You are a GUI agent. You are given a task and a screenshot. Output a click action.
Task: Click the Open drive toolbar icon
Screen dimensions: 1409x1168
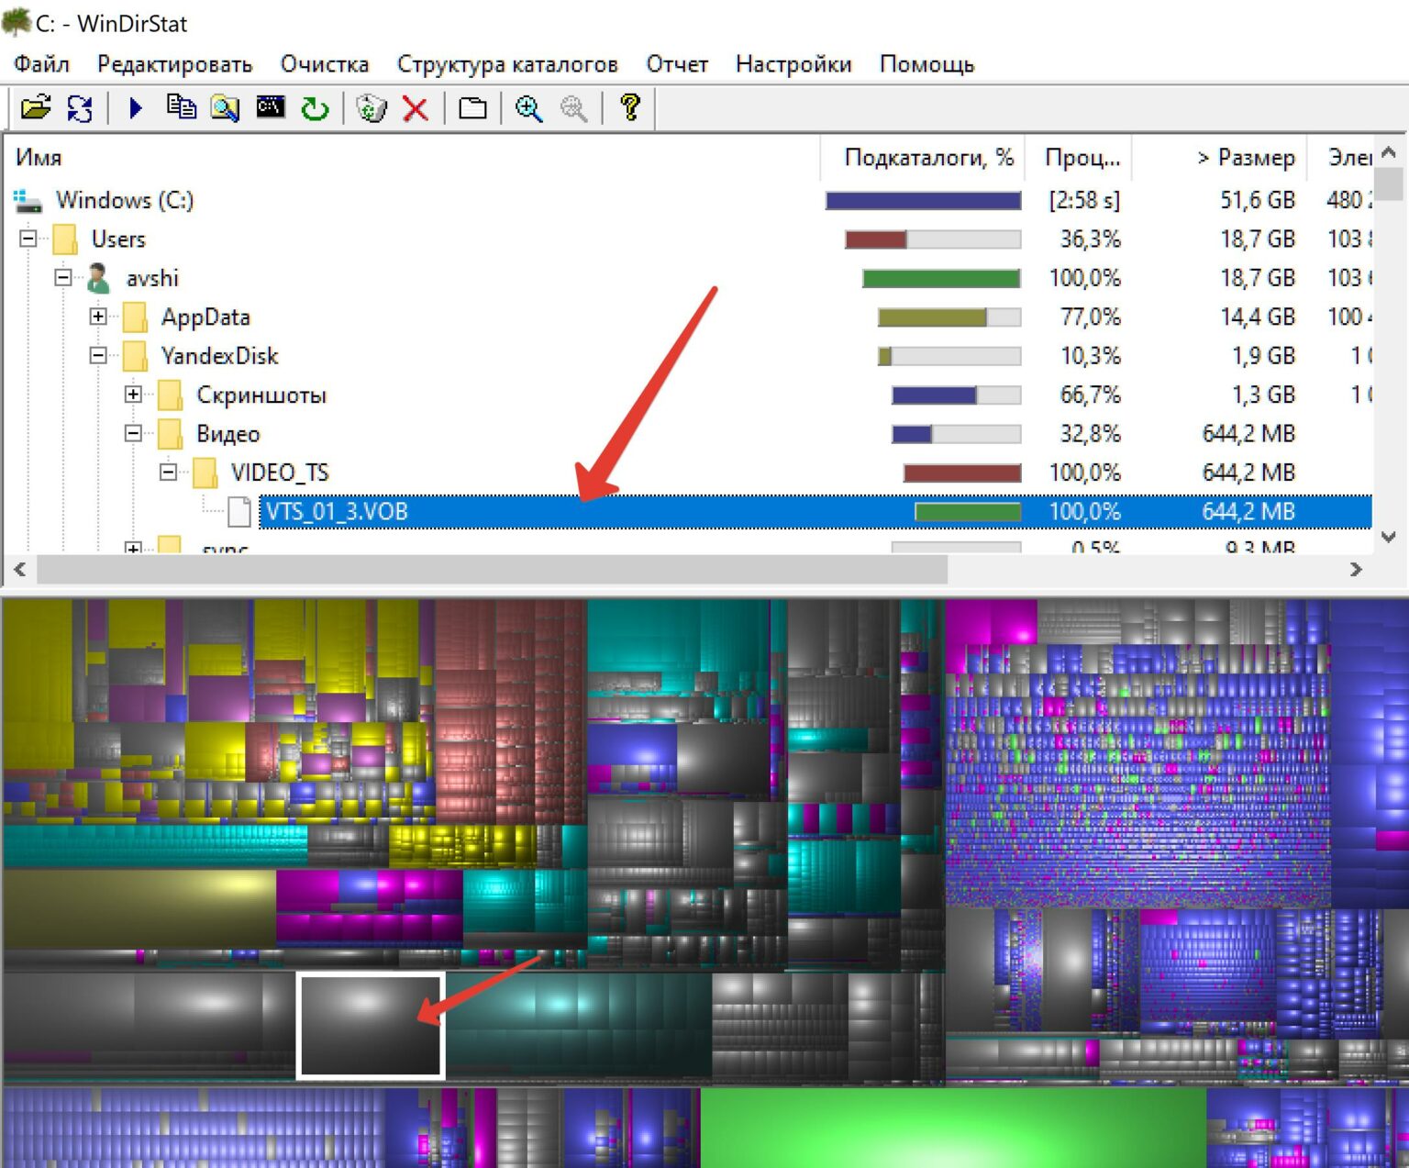35,108
